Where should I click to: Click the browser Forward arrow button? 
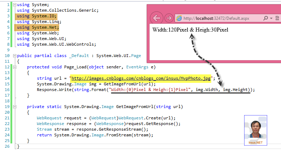169,18
